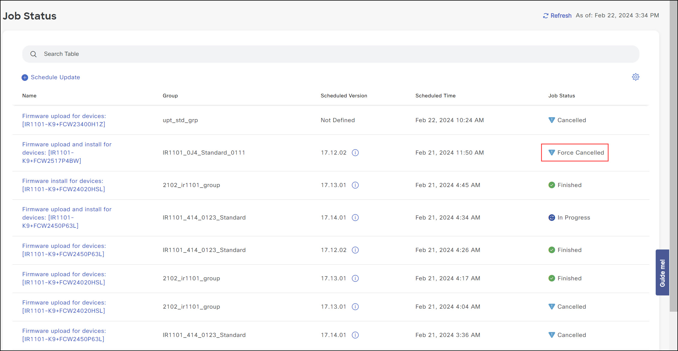Click info icon on the 4:04 AM job row
This screenshot has height=351, width=678.
[x=355, y=307]
